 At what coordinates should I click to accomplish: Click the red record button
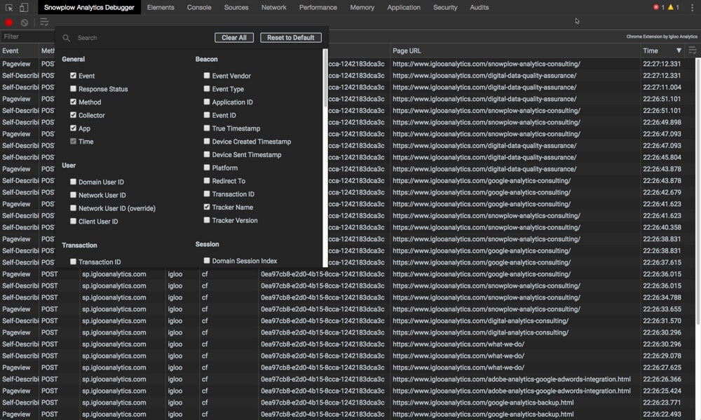[x=9, y=22]
